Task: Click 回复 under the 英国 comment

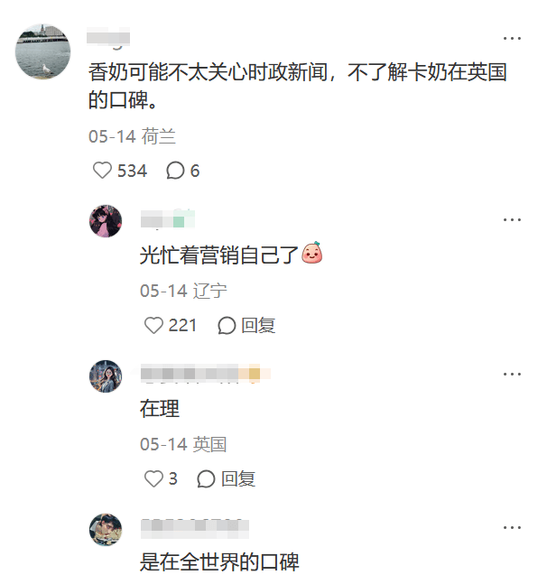Action: point(238,479)
